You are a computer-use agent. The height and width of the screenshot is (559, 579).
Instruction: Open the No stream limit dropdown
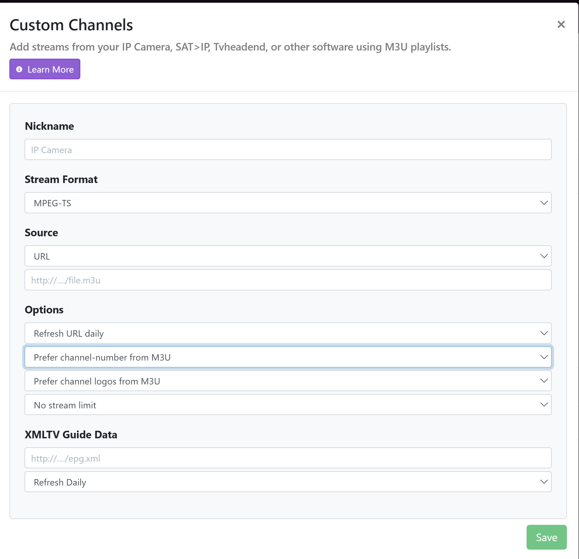click(x=288, y=404)
